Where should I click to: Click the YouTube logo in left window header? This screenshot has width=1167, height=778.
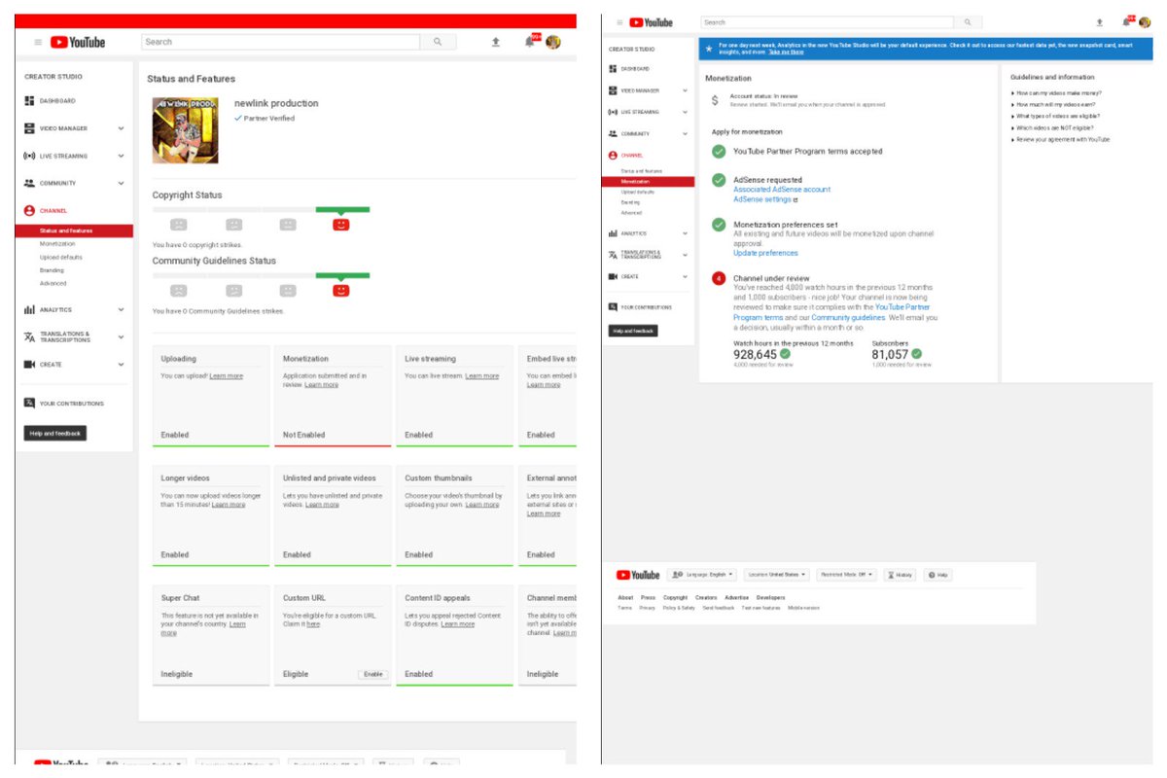pos(78,42)
